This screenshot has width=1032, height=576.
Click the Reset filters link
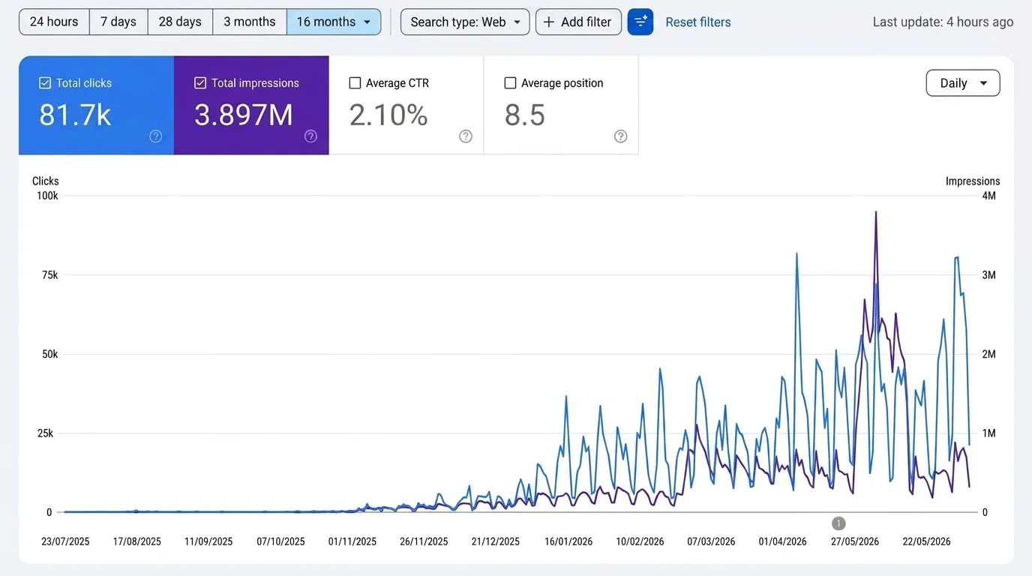point(698,22)
